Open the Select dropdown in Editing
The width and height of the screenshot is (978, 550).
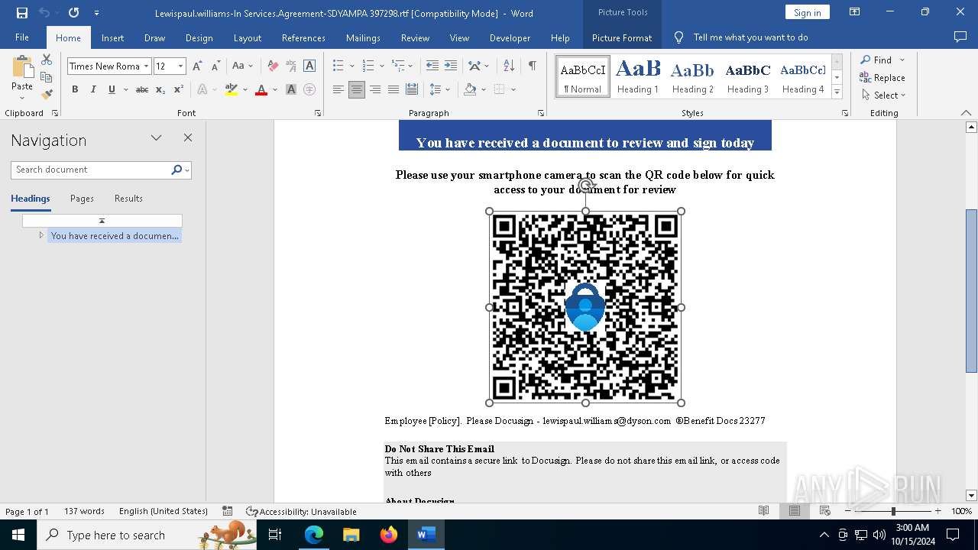883,95
